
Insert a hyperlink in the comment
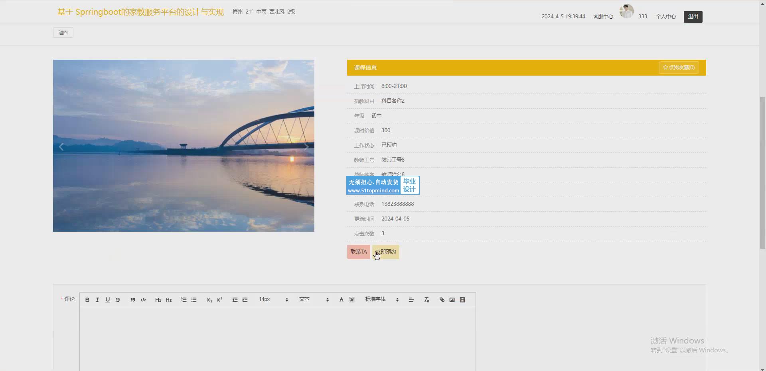[442, 300]
